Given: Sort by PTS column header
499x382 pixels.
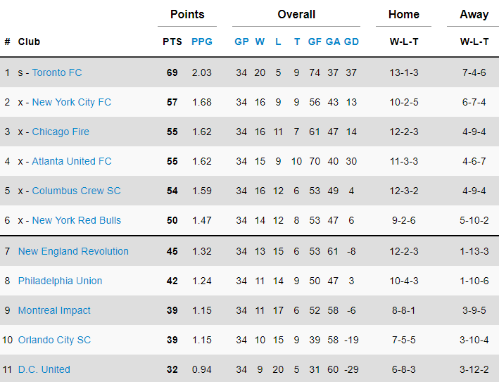Looking at the screenshot, I should point(172,42).
